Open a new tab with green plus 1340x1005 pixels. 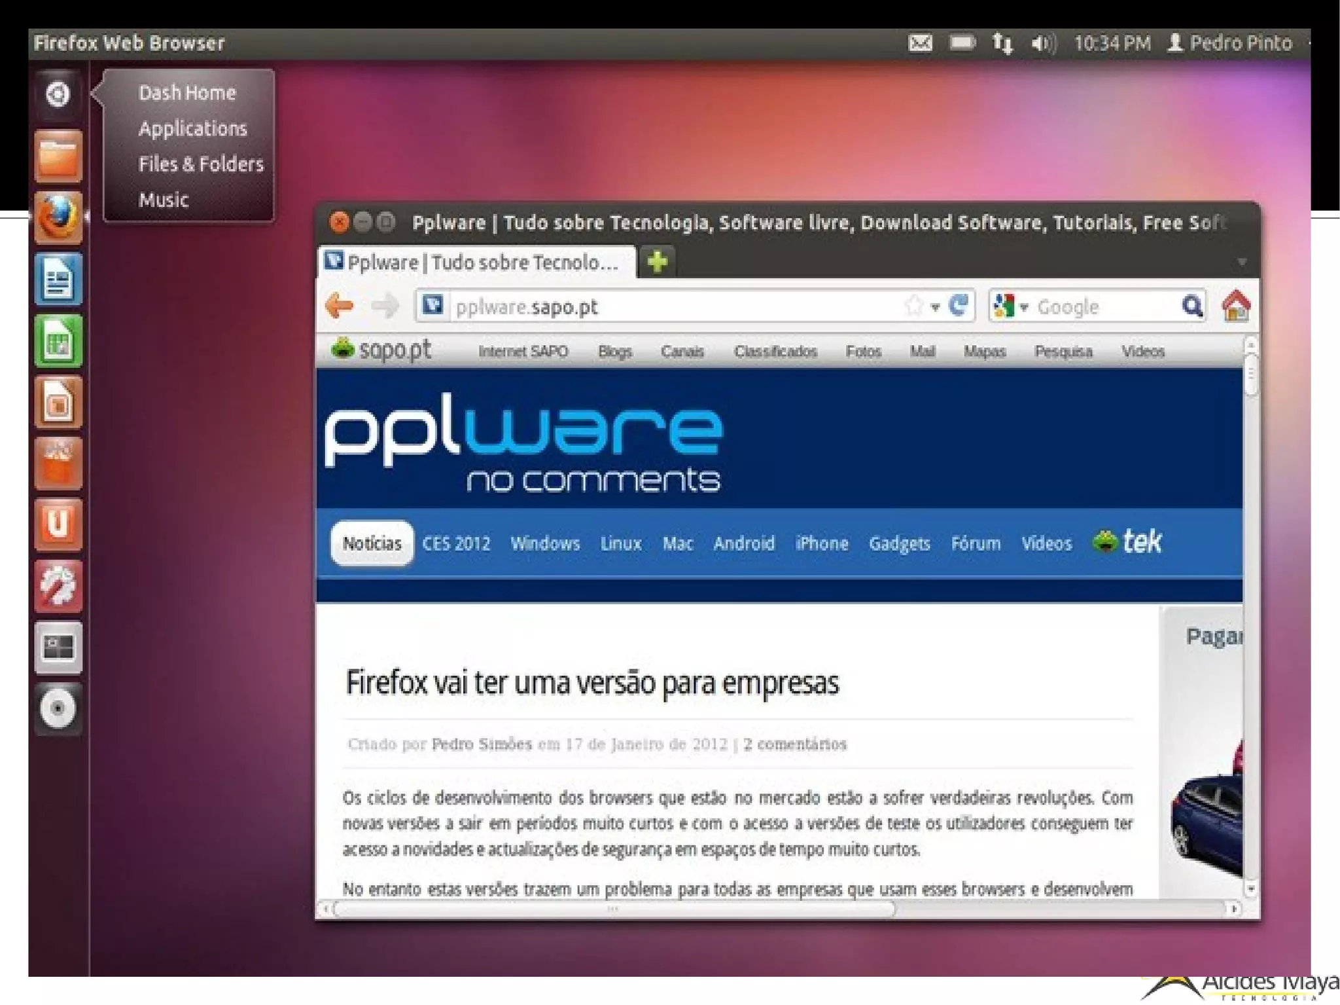point(657,261)
